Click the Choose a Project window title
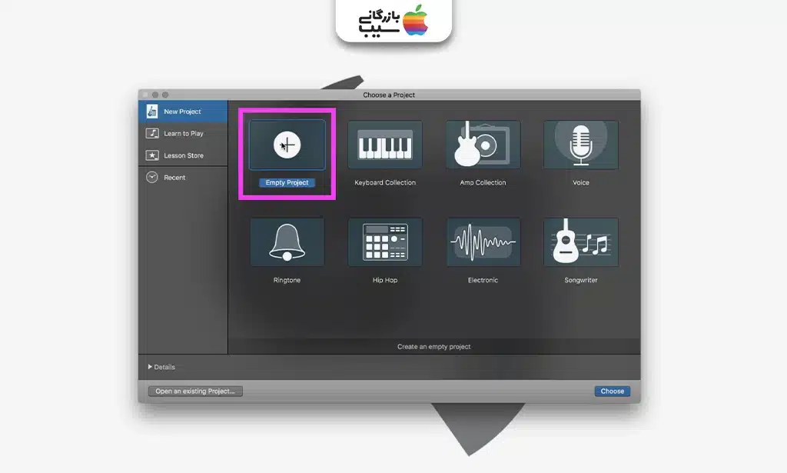The width and height of the screenshot is (787, 473). tap(389, 95)
